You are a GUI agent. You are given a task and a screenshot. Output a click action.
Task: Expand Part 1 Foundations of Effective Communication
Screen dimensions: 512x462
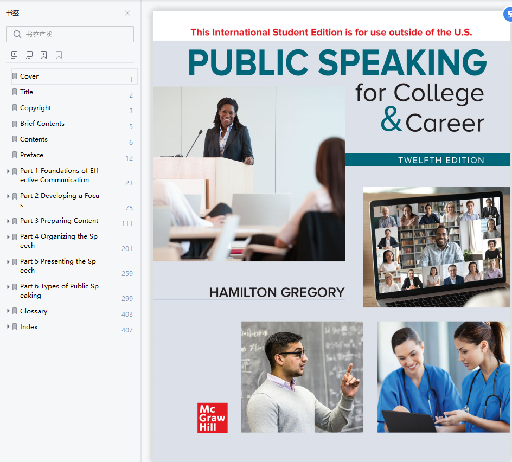[8, 171]
